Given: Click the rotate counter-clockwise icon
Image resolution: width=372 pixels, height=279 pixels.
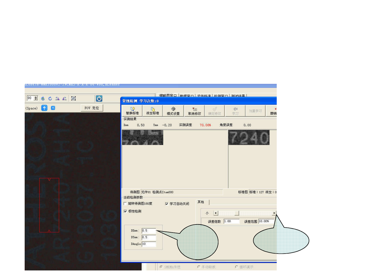Looking at the screenshot, I should [43, 99].
